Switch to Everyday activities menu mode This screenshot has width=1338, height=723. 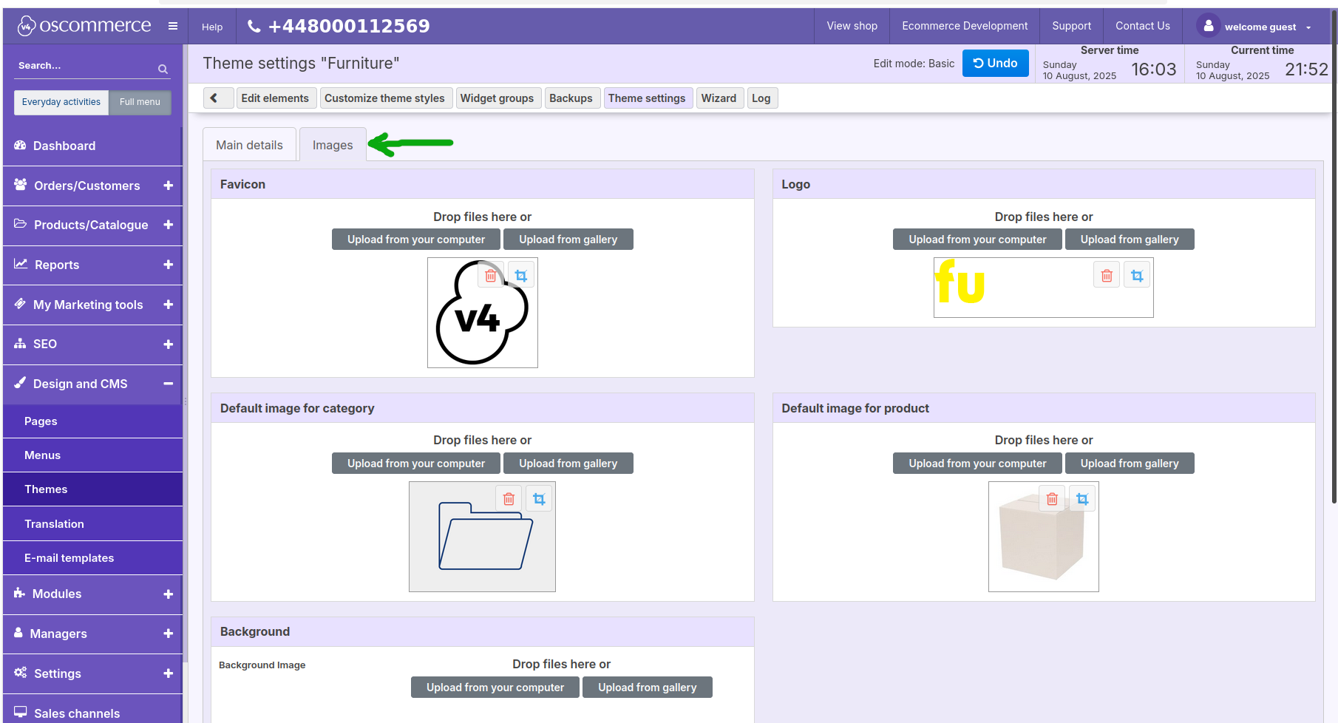tap(61, 102)
